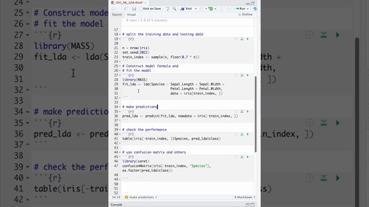
Task: Collapse the section at line 39
Action: tap(120, 130)
